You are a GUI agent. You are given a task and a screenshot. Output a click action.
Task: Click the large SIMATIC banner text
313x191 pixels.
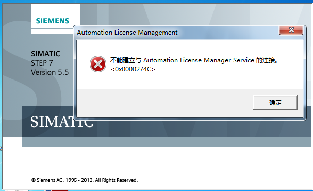click(62, 122)
